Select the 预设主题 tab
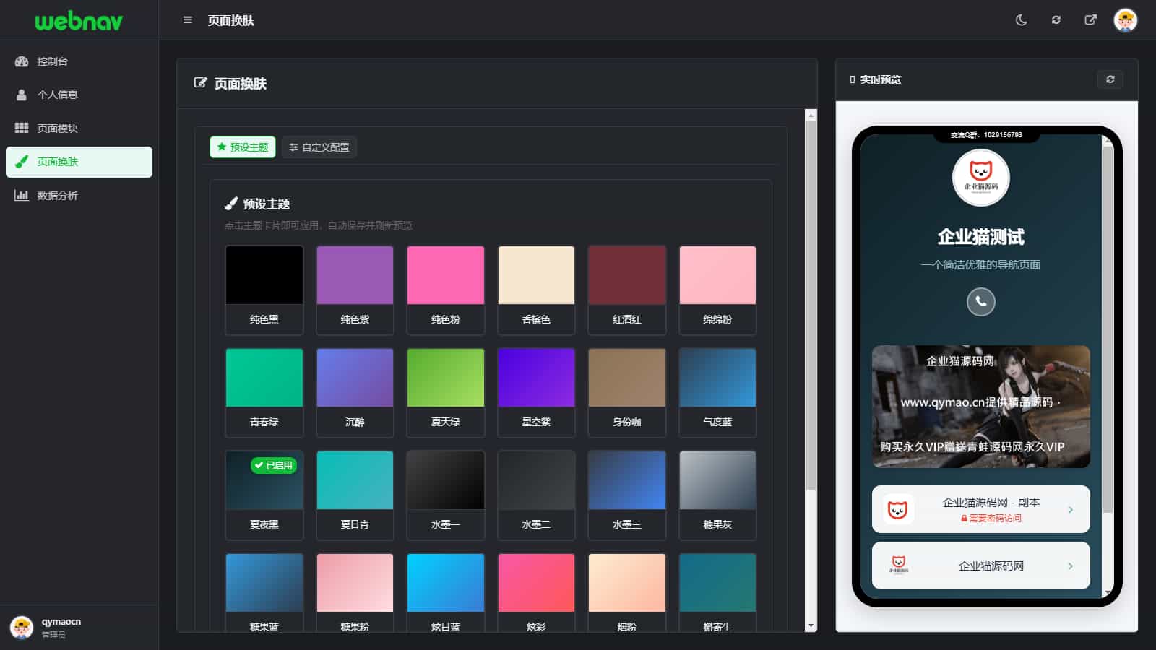 [x=243, y=147]
